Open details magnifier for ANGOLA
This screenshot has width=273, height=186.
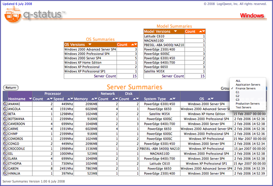coord(5,109)
